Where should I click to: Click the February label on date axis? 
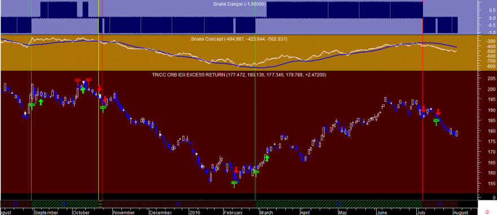tap(233, 213)
